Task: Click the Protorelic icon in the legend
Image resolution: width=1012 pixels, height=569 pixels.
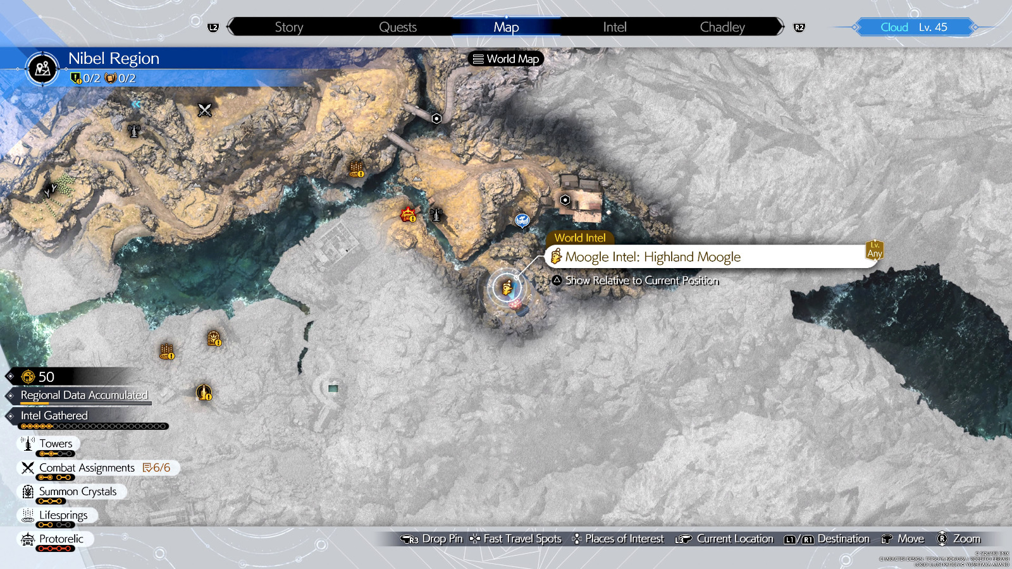Action: [28, 539]
